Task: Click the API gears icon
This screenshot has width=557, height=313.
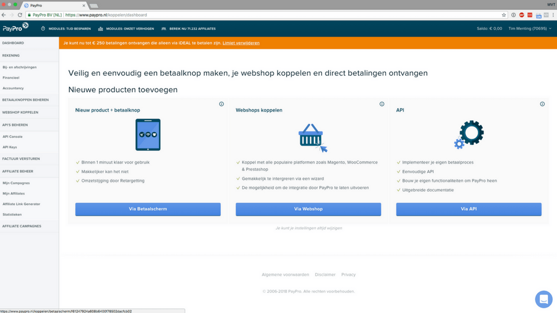Action: 469,134
